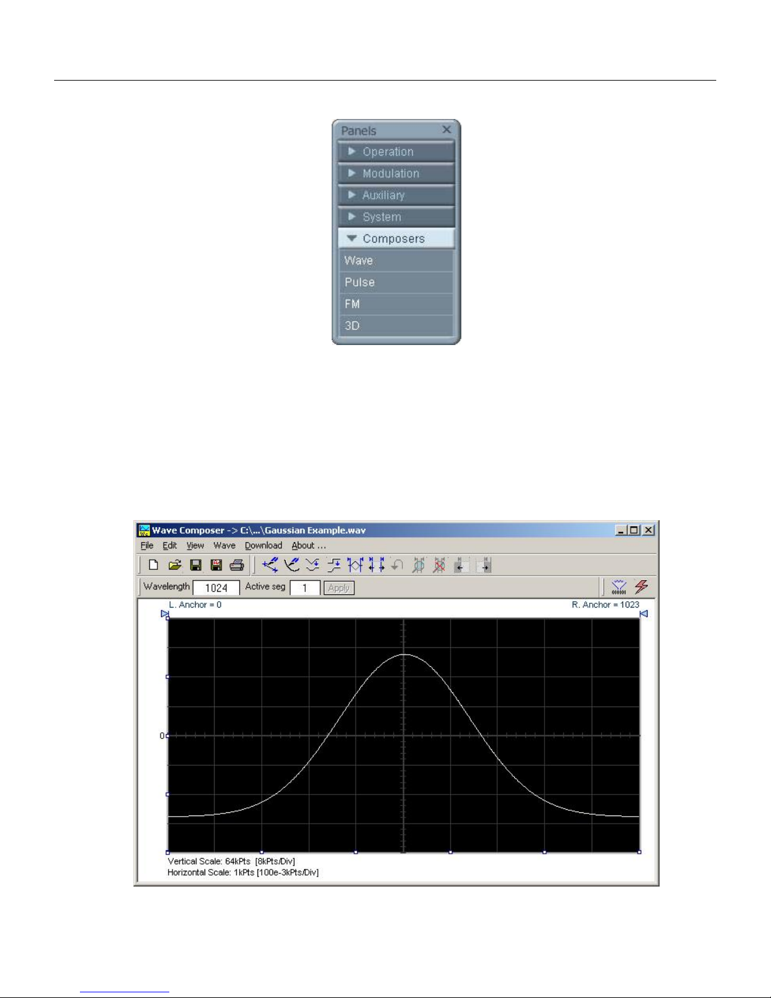Open the View menu
Viewport: 771px width, 998px height.
pyautogui.click(x=195, y=545)
